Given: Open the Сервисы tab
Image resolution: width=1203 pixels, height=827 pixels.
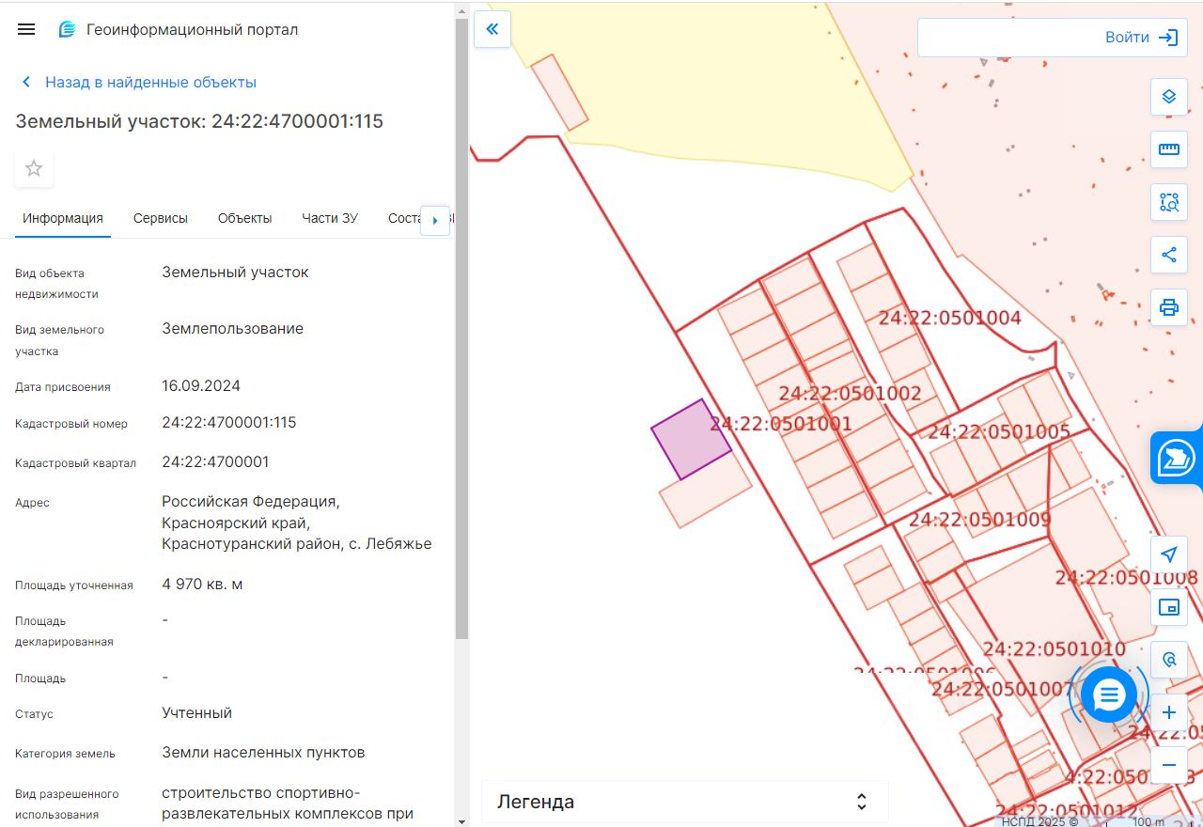Looking at the screenshot, I should point(161,218).
